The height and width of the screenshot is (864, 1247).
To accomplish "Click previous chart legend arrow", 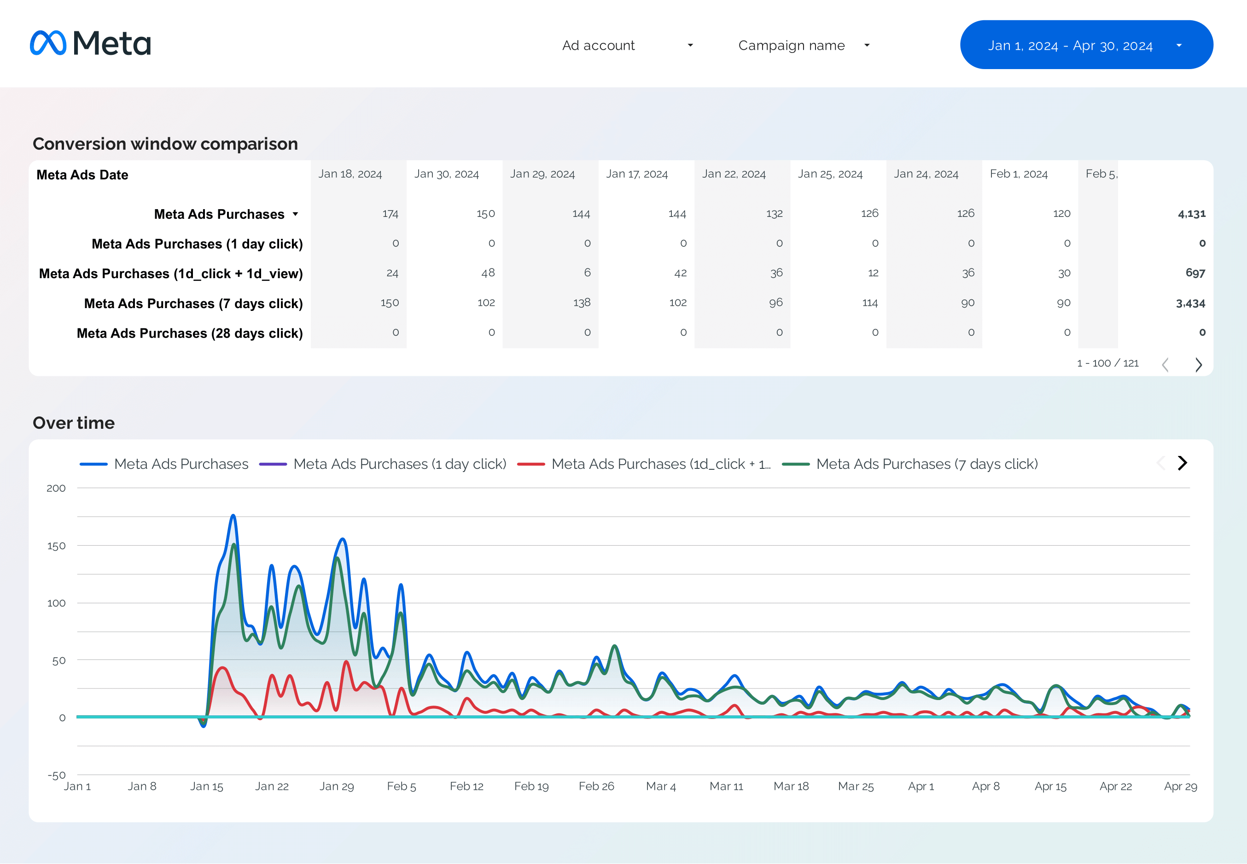I will 1160,463.
